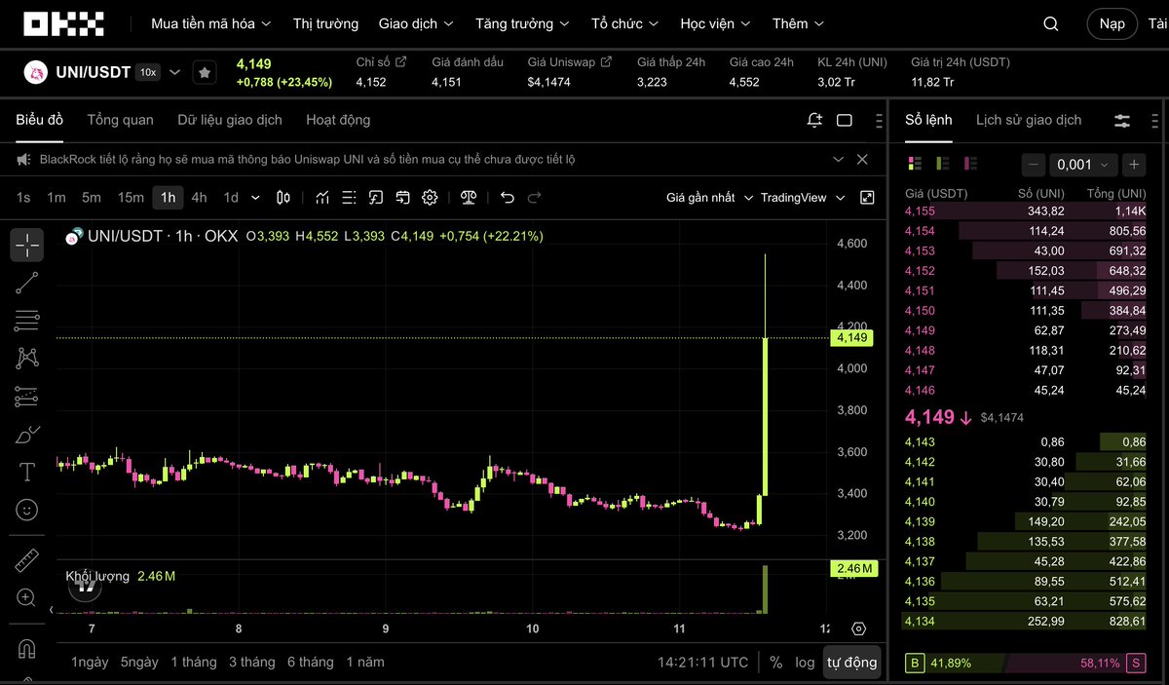Click the 14:21:11 UTC timezone clock
The height and width of the screenshot is (685, 1169).
702,662
